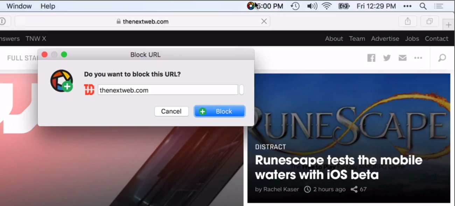Image resolution: width=455 pixels, height=206 pixels.
Task: Click author name Rachel Kaser
Action: tap(281, 189)
